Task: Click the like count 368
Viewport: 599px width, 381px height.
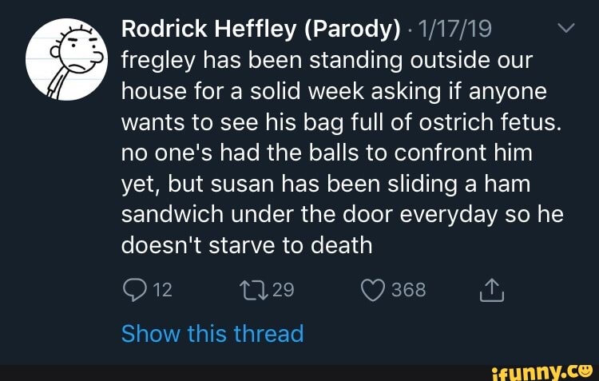Action: click(409, 291)
